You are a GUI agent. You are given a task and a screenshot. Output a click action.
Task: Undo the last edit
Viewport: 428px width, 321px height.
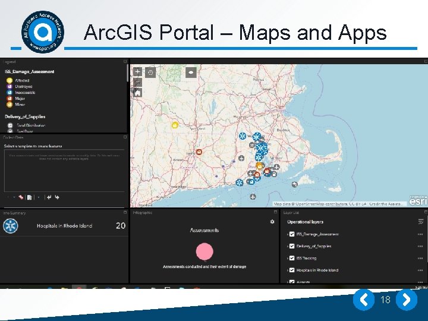pos(49,197)
